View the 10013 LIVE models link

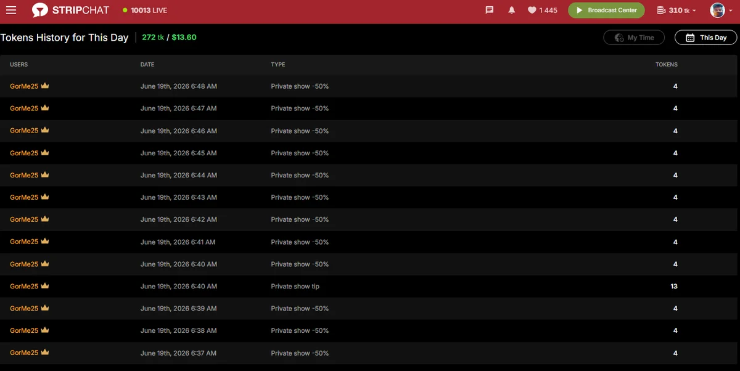[x=145, y=10]
